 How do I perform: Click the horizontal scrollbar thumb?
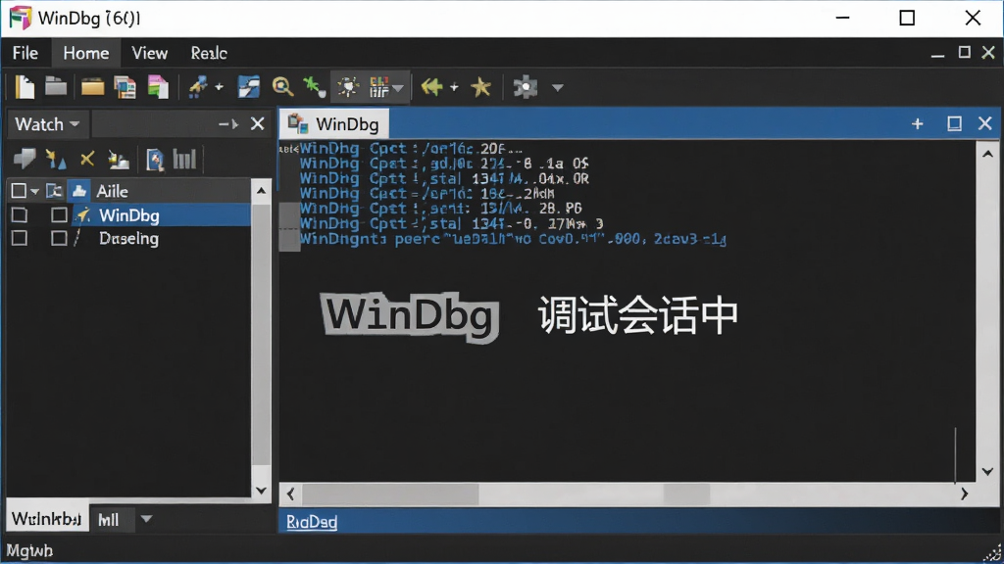[390, 493]
